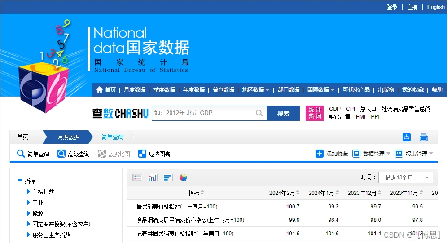Select row 衣着类居民消费价格指数(上年同月=100)
The image size is (447, 243).
pyautogui.click(x=282, y=234)
